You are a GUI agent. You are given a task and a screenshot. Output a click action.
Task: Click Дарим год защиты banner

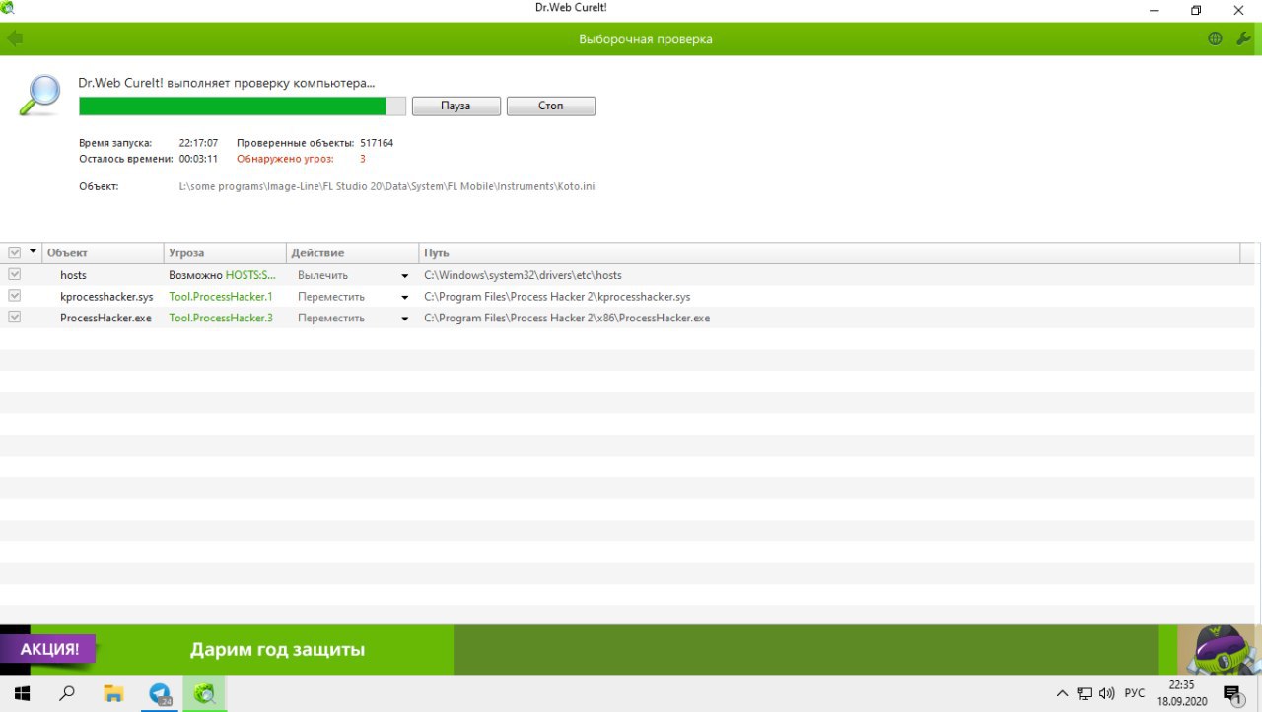[x=277, y=650]
